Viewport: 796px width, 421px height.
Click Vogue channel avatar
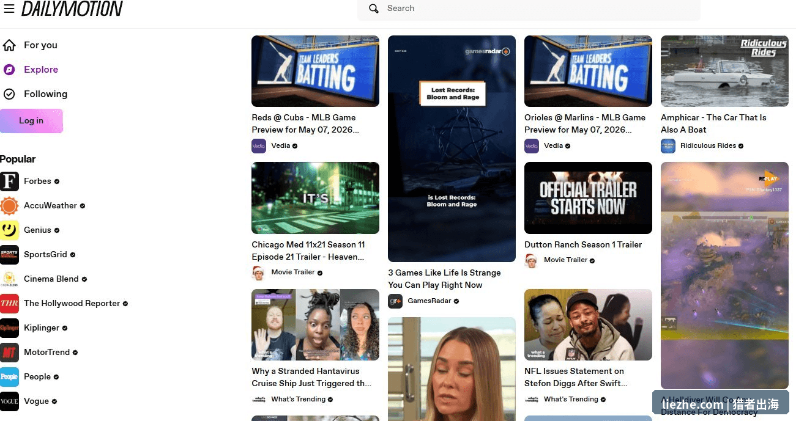9,401
